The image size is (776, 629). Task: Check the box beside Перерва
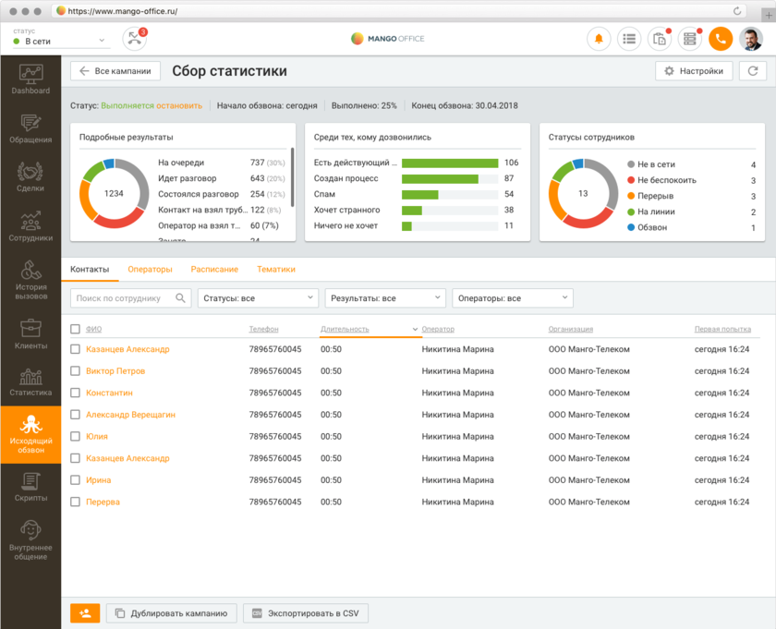click(x=76, y=502)
